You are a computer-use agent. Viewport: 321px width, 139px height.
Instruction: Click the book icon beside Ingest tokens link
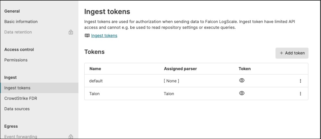[x=87, y=36]
